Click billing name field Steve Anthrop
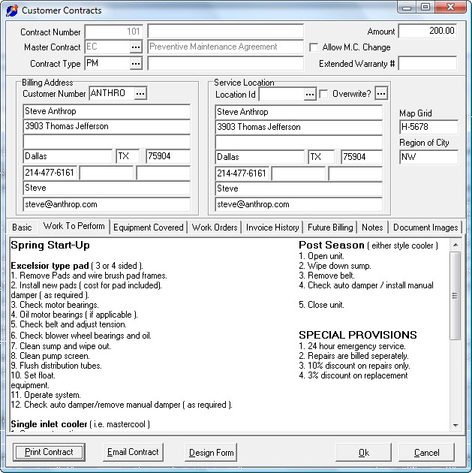The image size is (472, 473). pyautogui.click(x=107, y=111)
